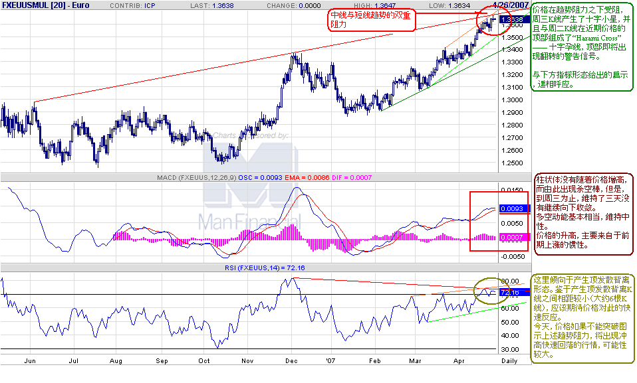Select the 'Aug' month label on the time axis

[x=116, y=360]
